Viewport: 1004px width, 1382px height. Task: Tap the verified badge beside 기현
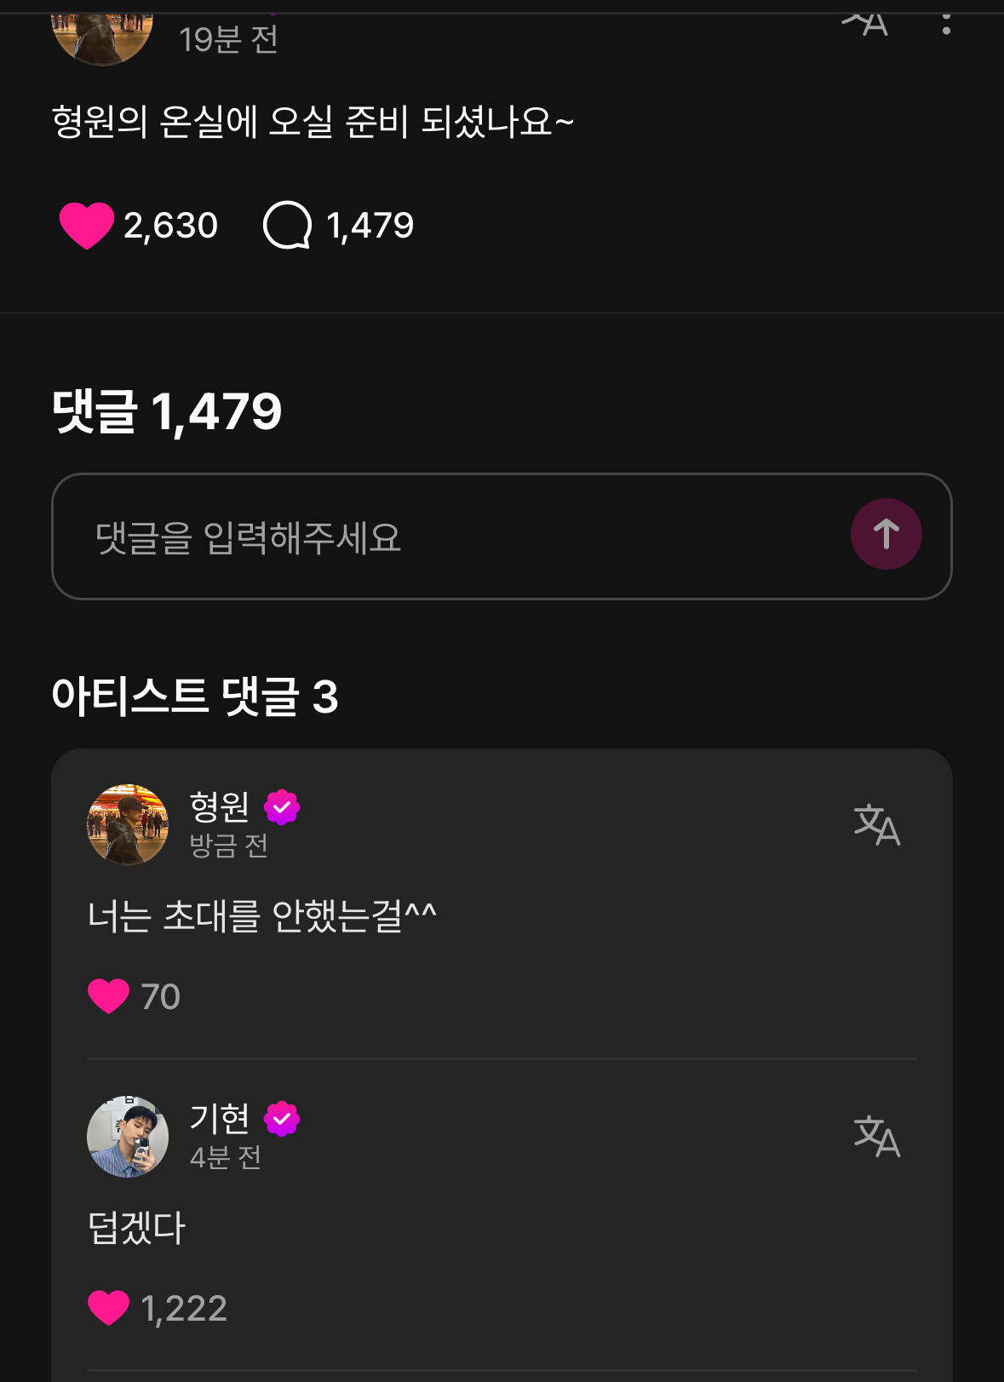coord(282,1119)
